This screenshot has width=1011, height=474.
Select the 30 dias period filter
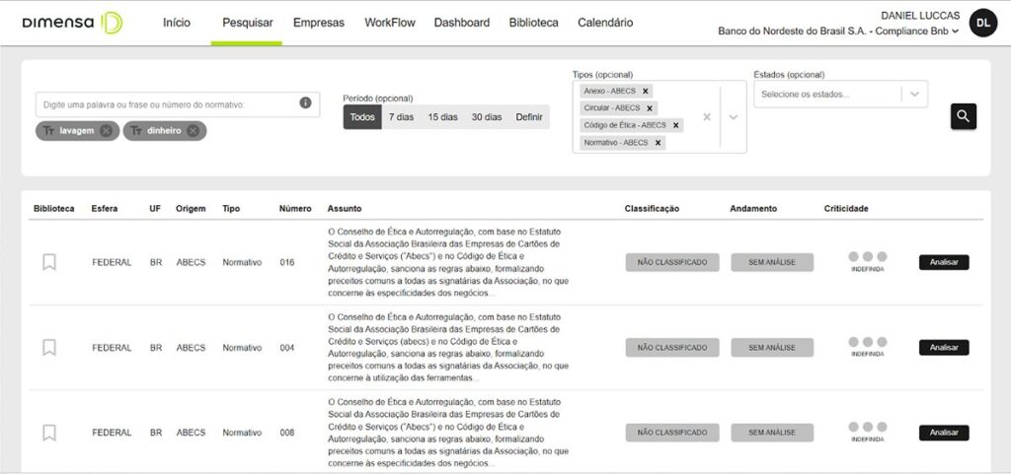(x=486, y=117)
